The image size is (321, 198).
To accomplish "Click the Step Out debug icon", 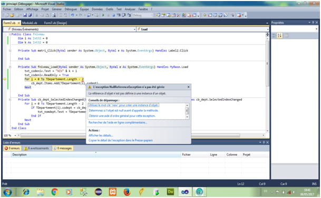I will [x=129, y=15].
